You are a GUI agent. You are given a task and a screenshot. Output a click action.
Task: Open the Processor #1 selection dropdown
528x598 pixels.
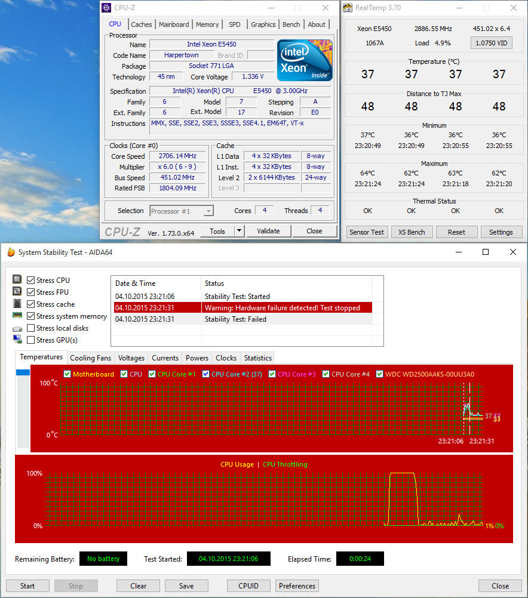182,211
